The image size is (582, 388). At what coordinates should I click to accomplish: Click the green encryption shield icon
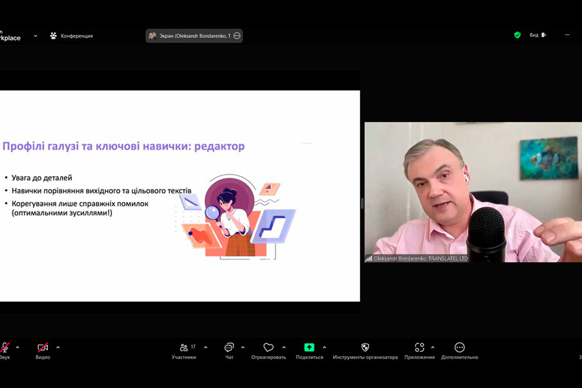click(517, 35)
